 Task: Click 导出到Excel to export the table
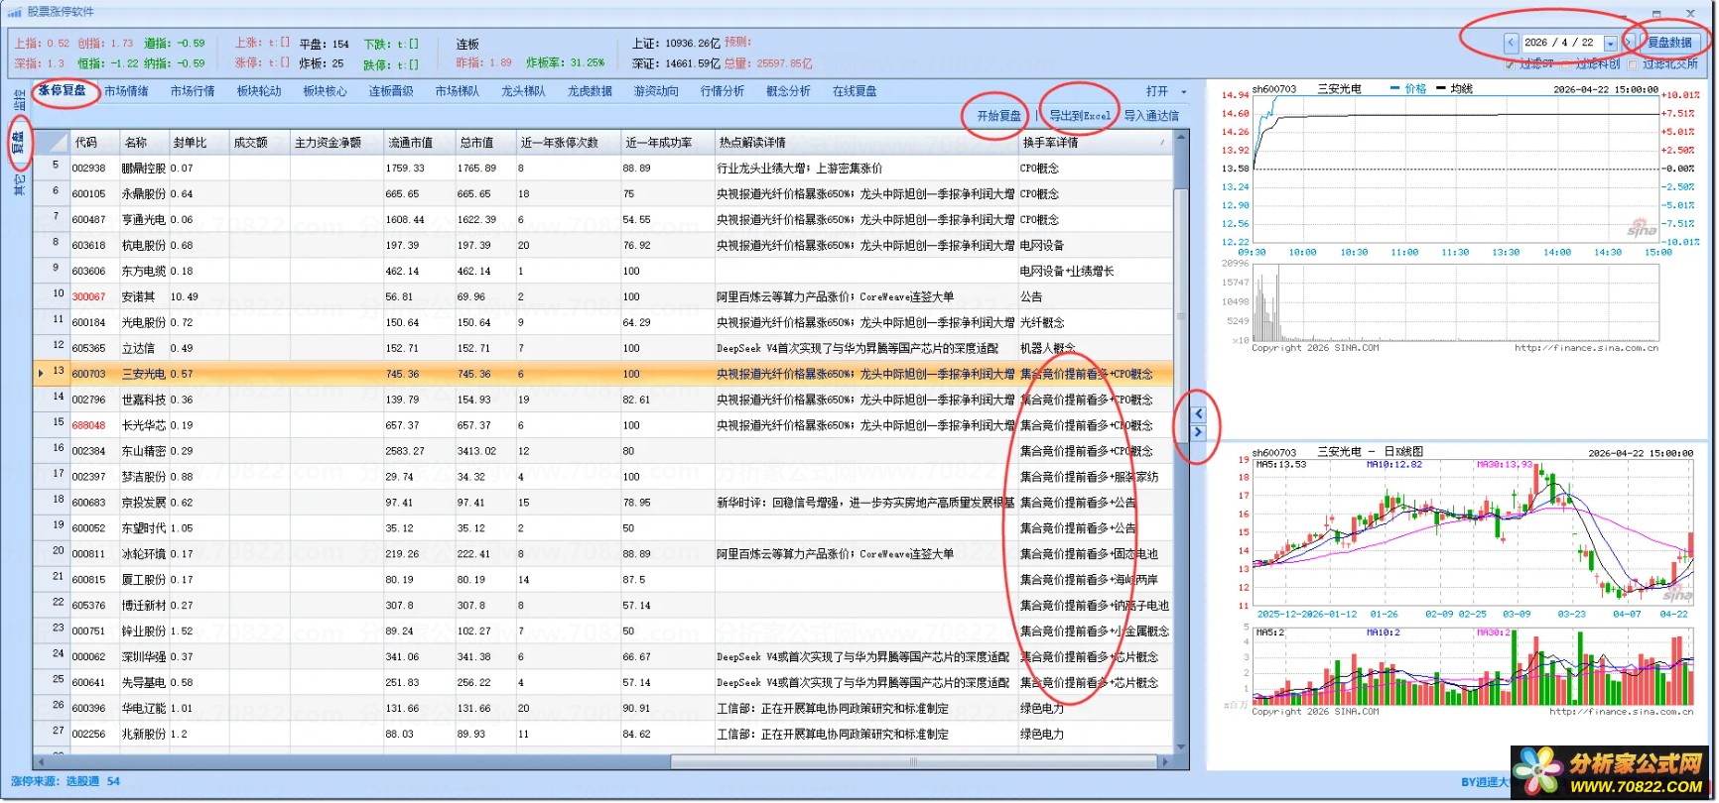[1080, 116]
